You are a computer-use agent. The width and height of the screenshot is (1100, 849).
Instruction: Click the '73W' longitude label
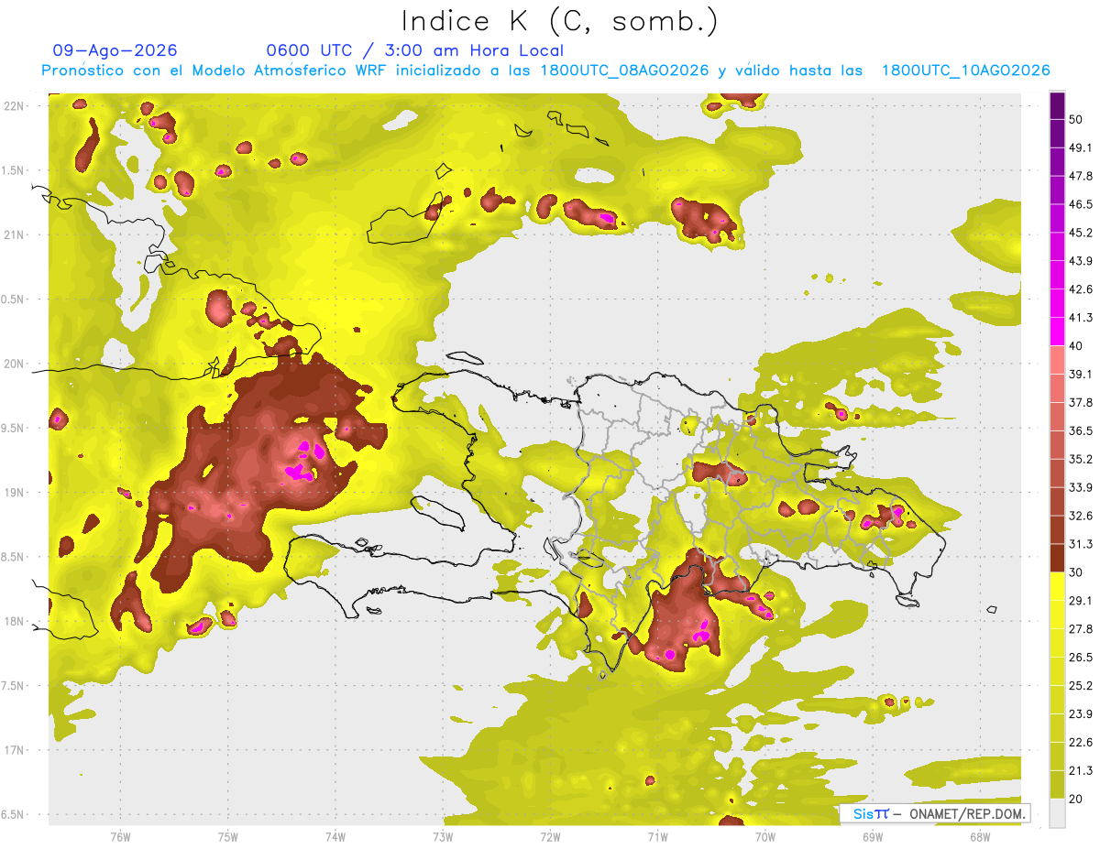(x=443, y=836)
